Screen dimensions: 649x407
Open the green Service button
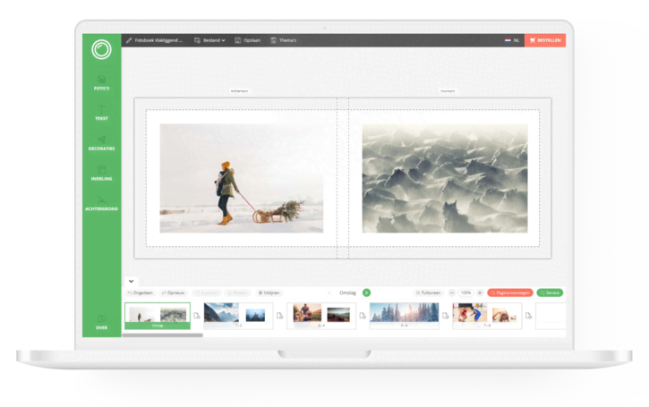click(550, 293)
